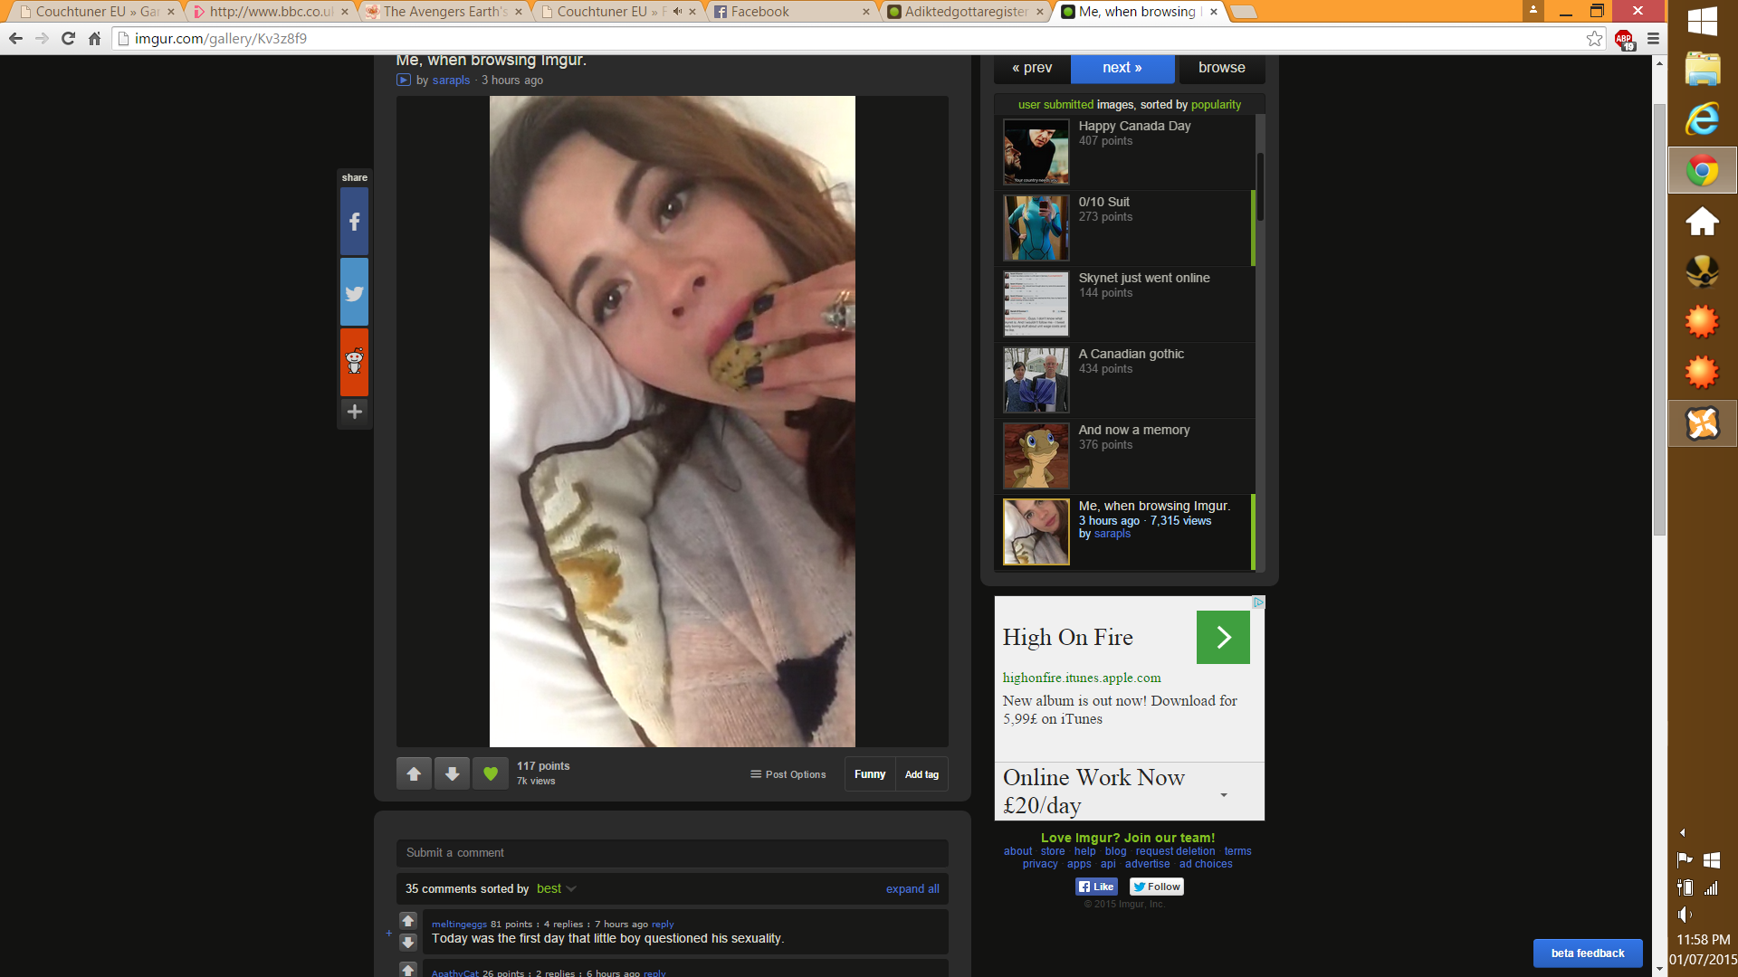1738x977 pixels.
Task: Switch to The Avengers Earth's tab
Action: coord(444,12)
